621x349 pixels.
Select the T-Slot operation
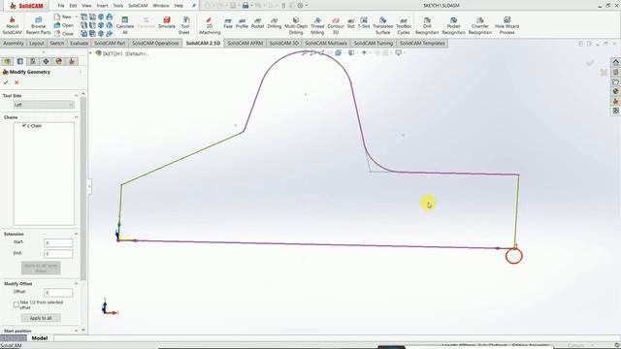(364, 23)
